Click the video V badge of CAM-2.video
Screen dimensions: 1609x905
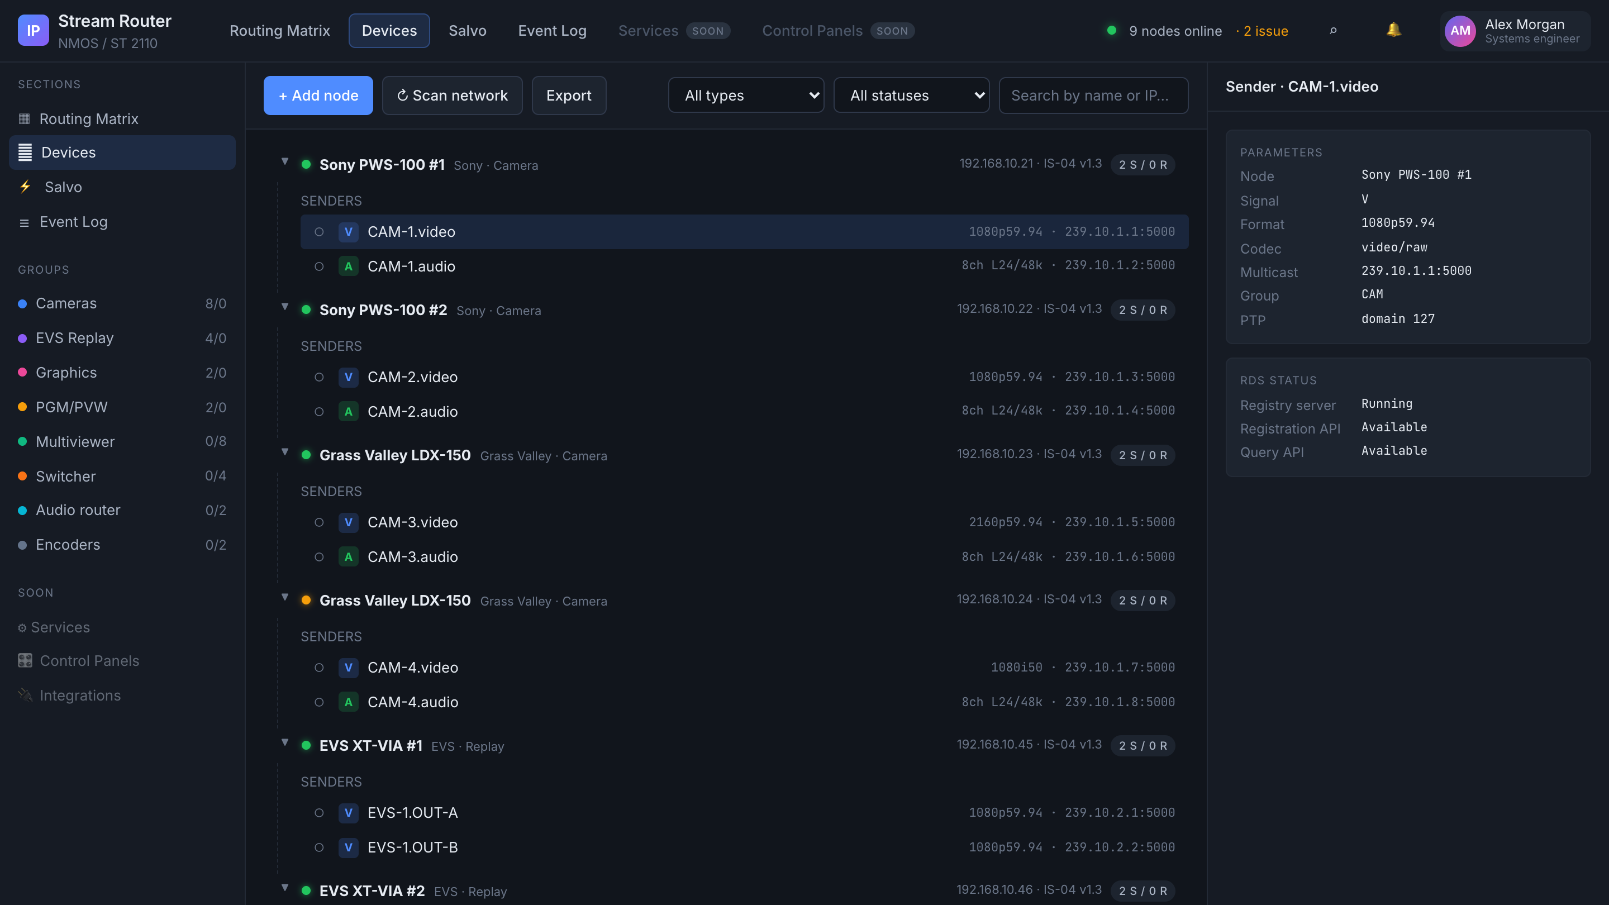coord(349,377)
